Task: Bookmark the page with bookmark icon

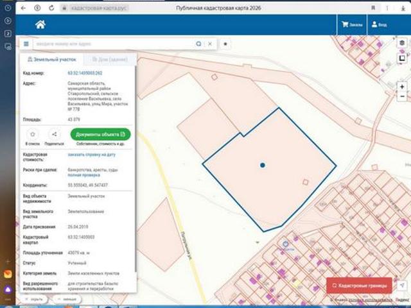Action: pos(373,8)
